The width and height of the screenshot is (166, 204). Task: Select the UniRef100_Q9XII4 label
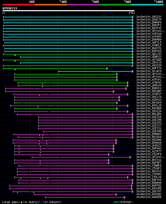149,97
